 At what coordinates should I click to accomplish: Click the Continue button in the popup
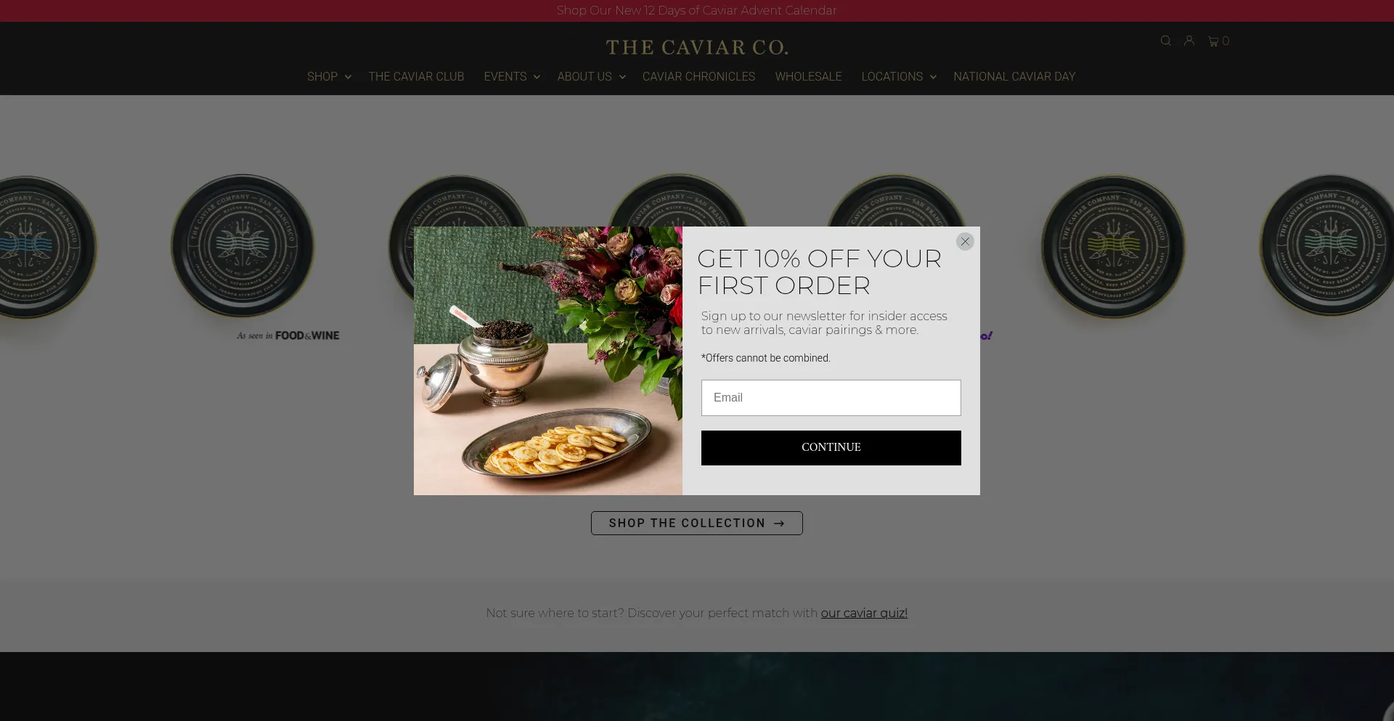(x=831, y=448)
